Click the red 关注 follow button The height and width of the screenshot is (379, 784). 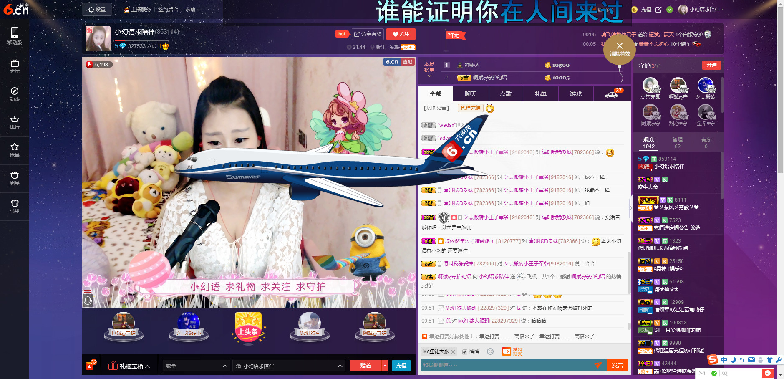[x=401, y=34]
